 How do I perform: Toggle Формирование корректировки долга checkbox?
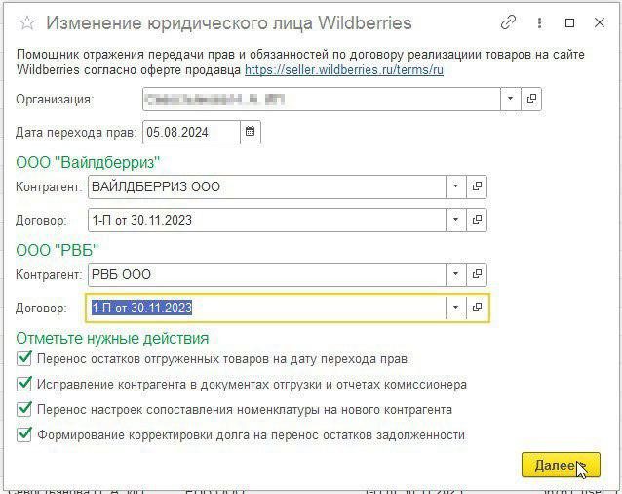24,435
